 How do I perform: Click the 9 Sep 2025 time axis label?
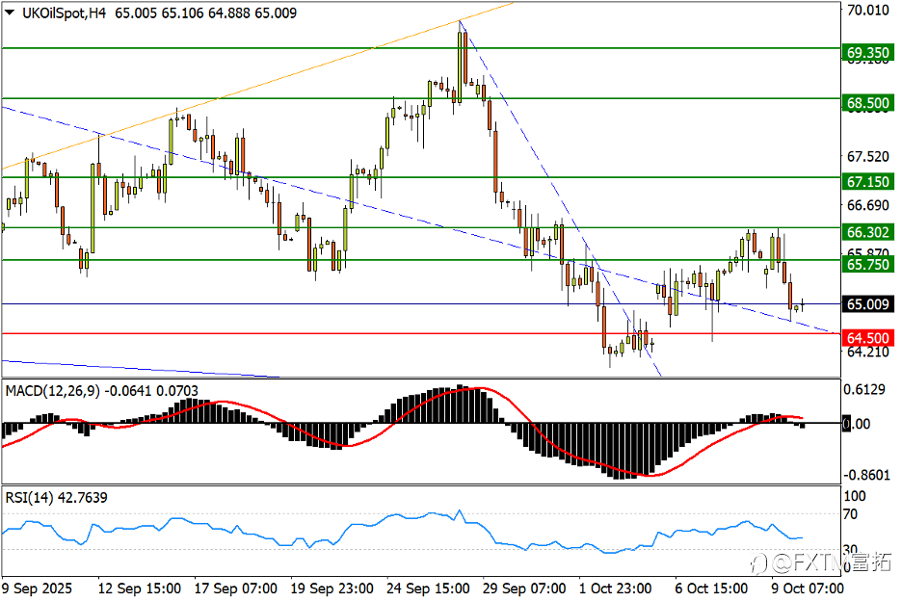pyautogui.click(x=38, y=588)
